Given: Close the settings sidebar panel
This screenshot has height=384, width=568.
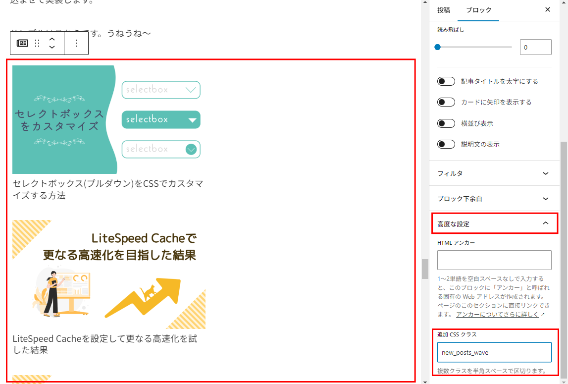Looking at the screenshot, I should tap(547, 10).
